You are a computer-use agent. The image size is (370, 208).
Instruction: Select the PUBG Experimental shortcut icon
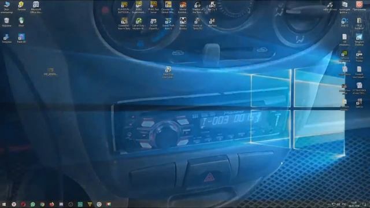coord(139,7)
